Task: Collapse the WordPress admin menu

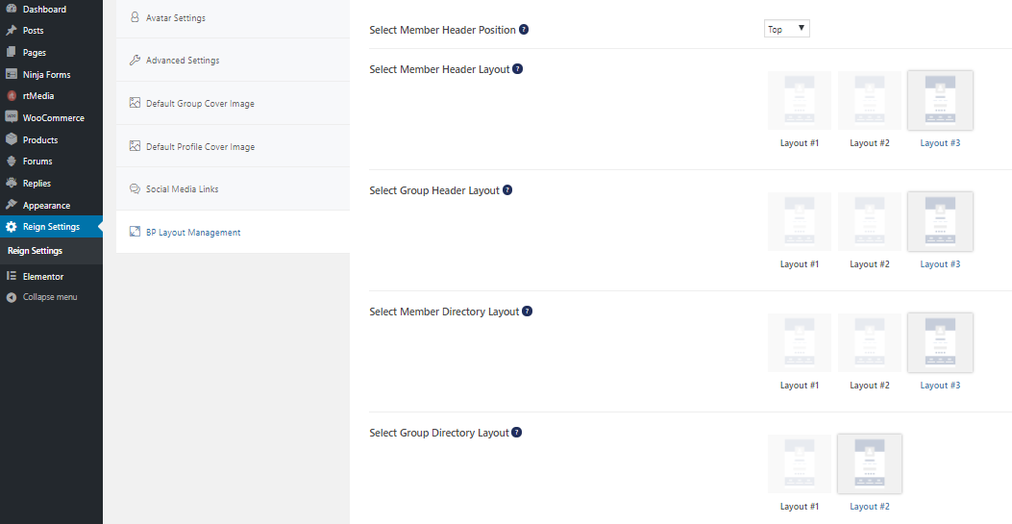Action: tap(51, 297)
